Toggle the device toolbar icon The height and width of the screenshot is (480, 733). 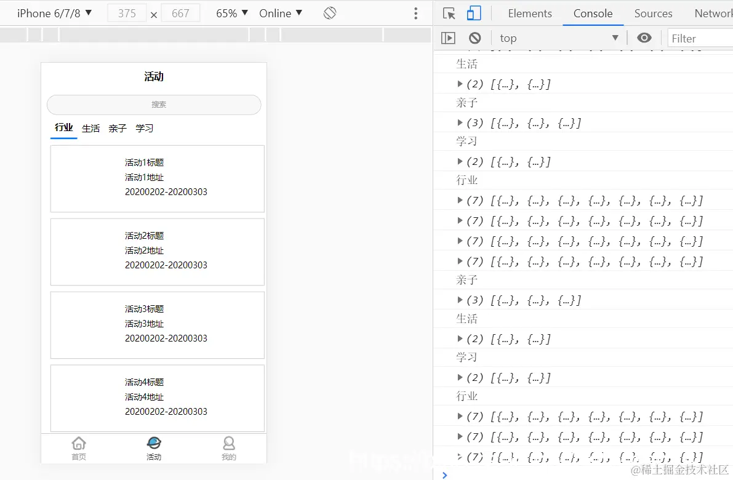[x=473, y=13]
